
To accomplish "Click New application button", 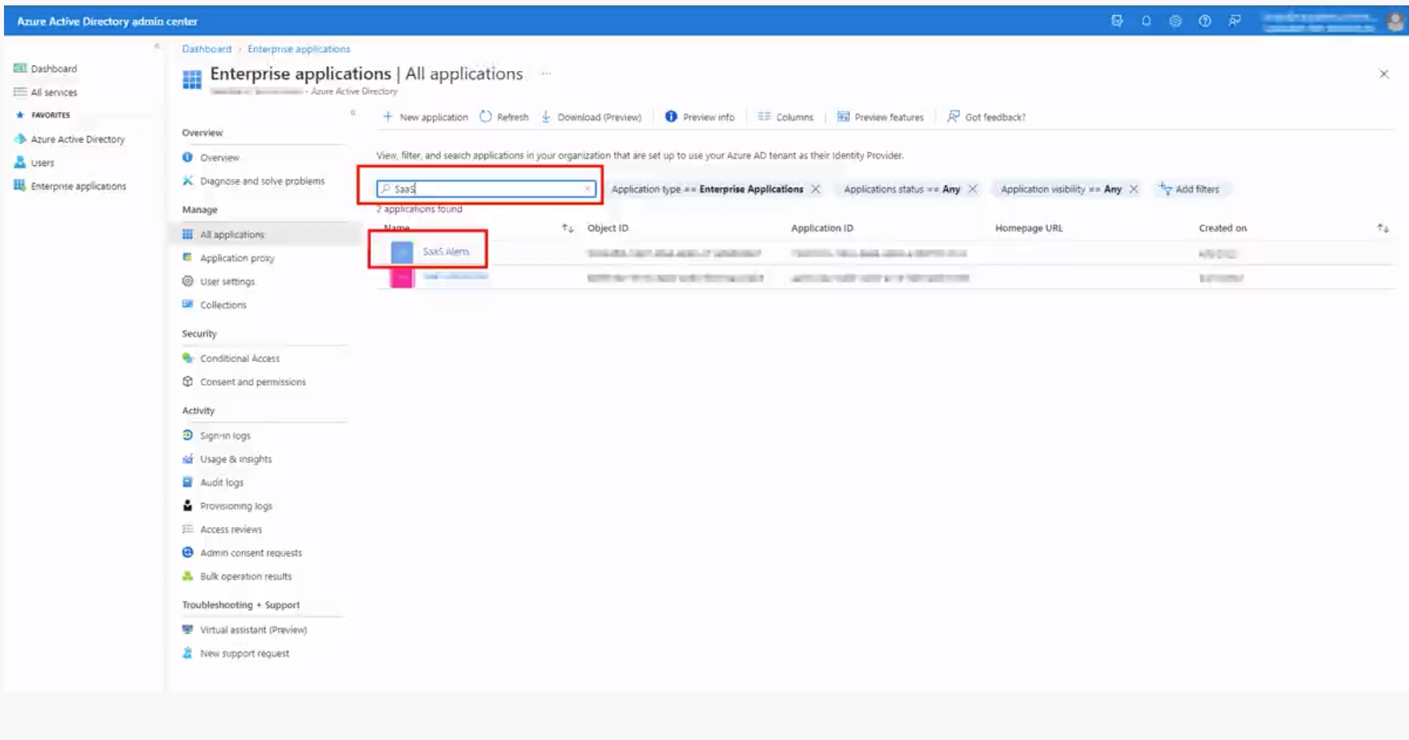I will point(425,117).
